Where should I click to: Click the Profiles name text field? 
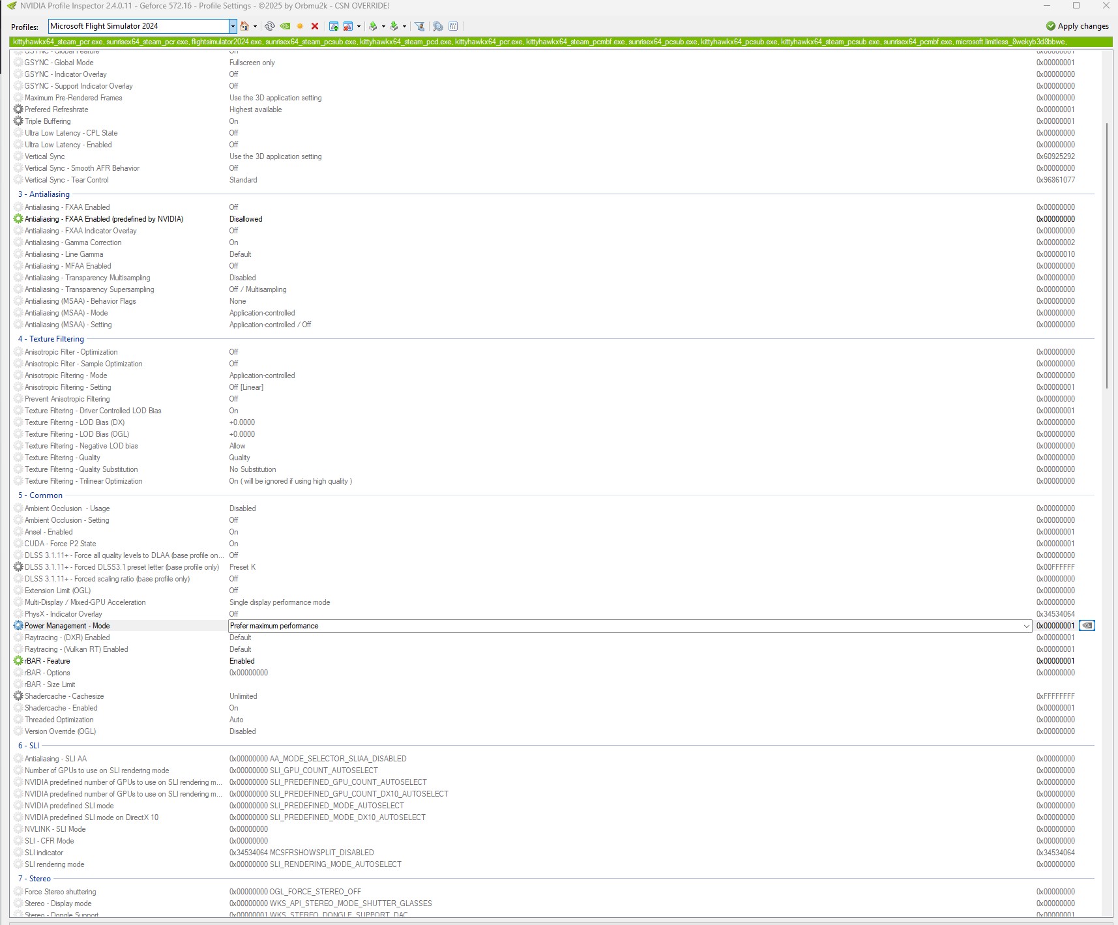[139, 26]
